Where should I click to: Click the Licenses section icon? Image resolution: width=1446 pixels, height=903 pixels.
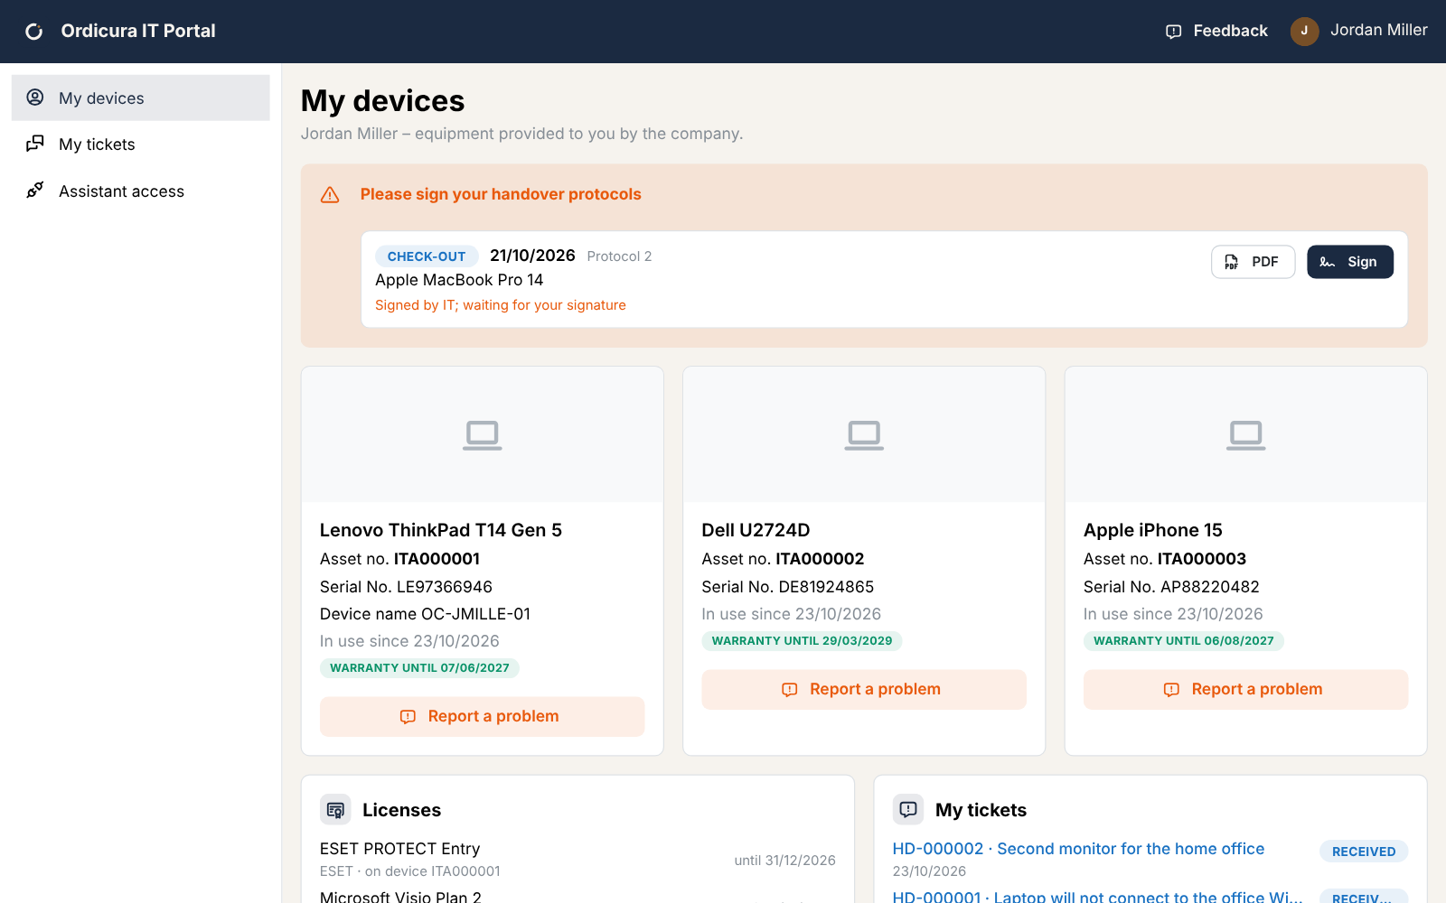(335, 810)
